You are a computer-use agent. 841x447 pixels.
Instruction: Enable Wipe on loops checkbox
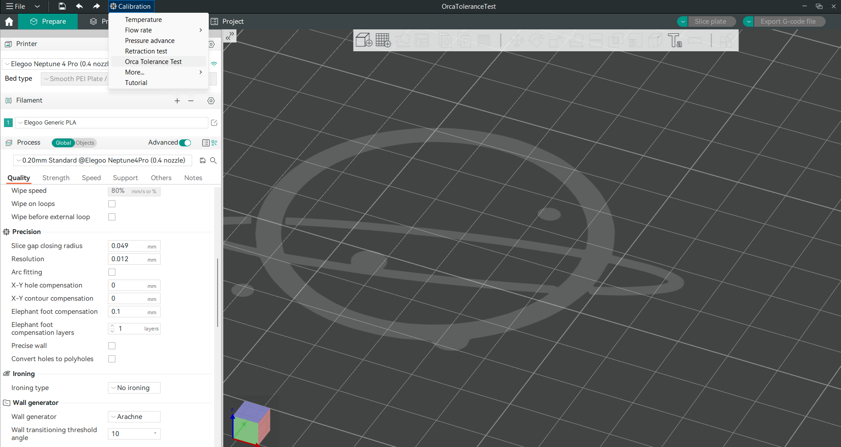click(112, 204)
